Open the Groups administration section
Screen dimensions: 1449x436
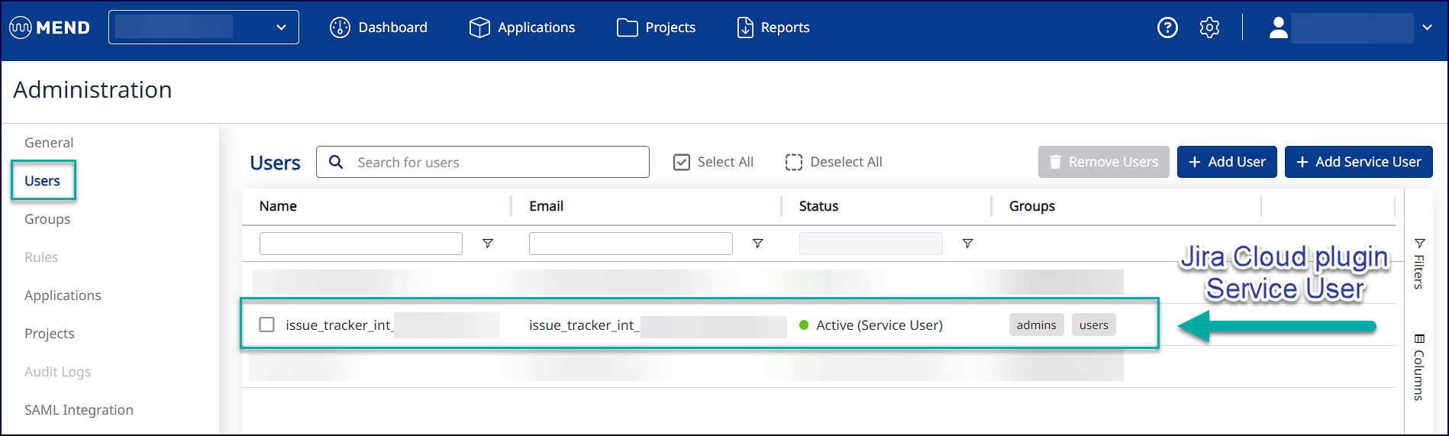click(x=47, y=219)
